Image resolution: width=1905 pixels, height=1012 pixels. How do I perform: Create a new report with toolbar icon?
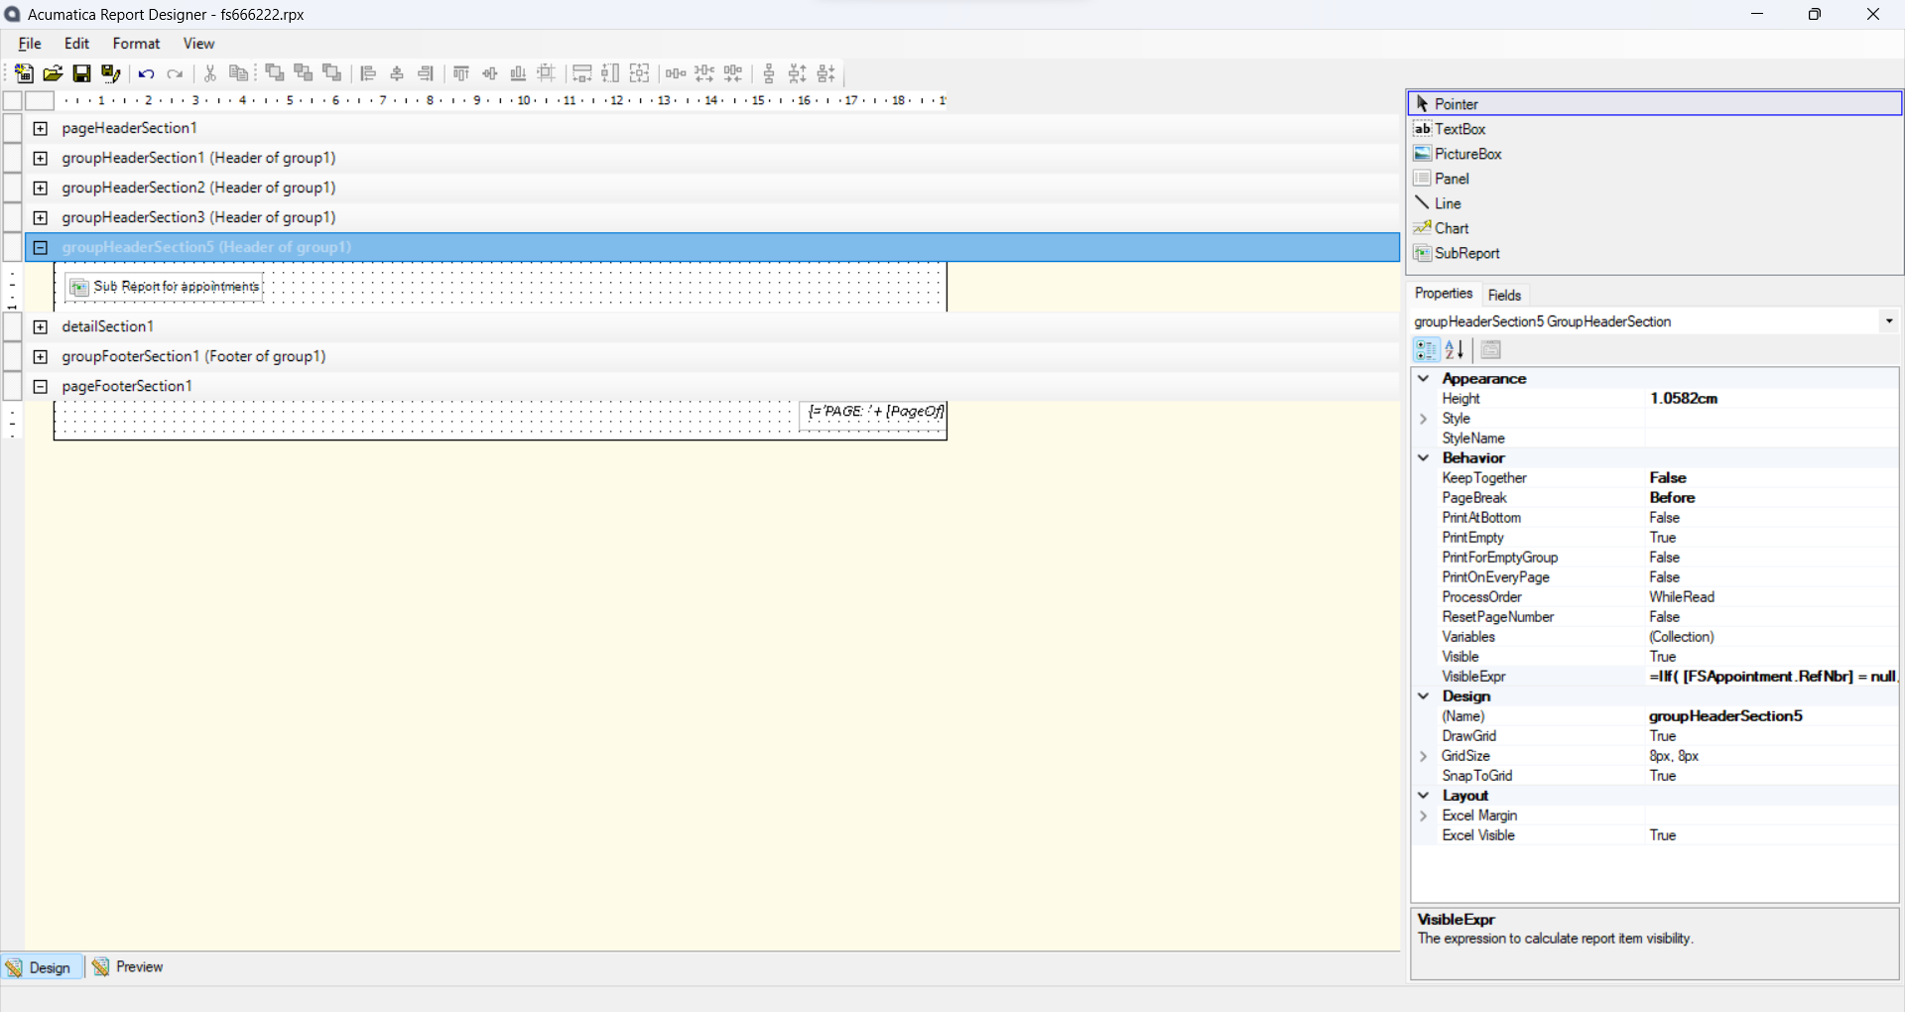(24, 73)
